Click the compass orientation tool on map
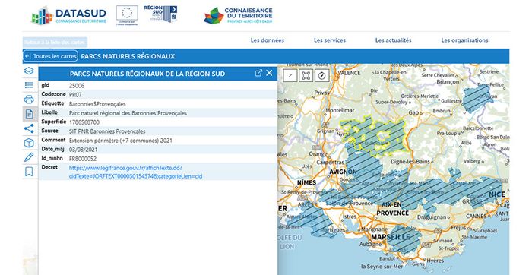The height and width of the screenshot is (275, 532). tap(322, 76)
